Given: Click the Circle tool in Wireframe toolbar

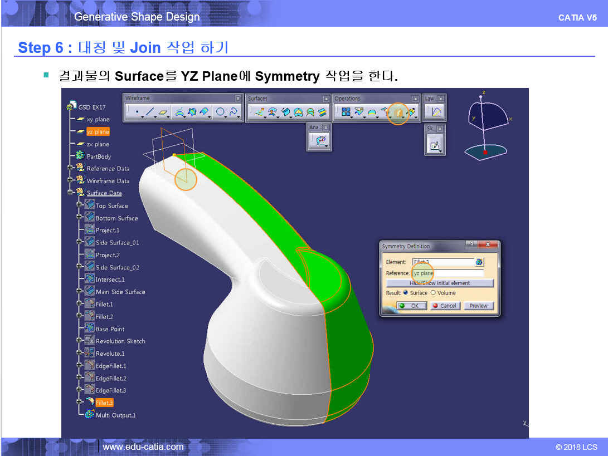Looking at the screenshot, I should point(221,112).
